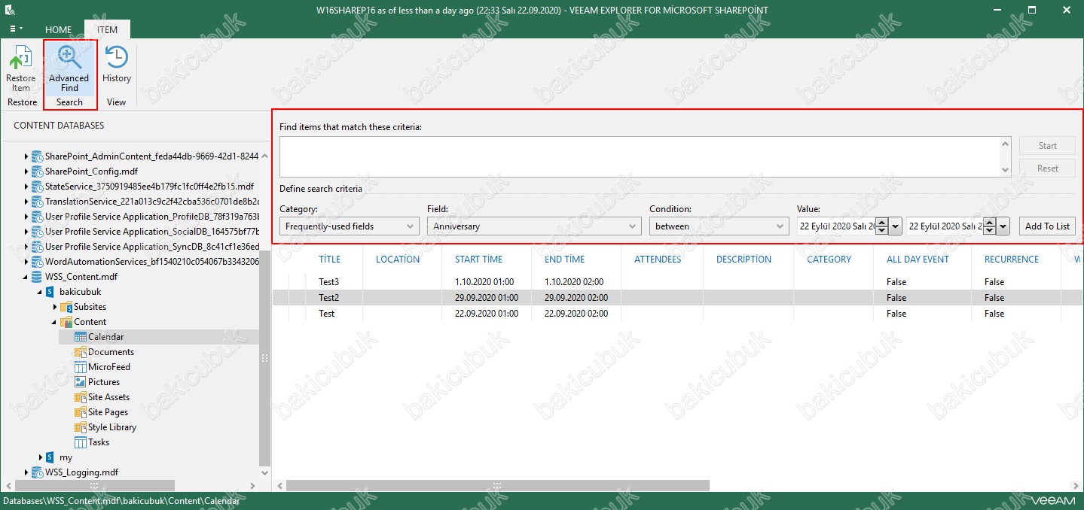
Task: Click the Veeam app icon in title bar
Action: click(x=10, y=10)
